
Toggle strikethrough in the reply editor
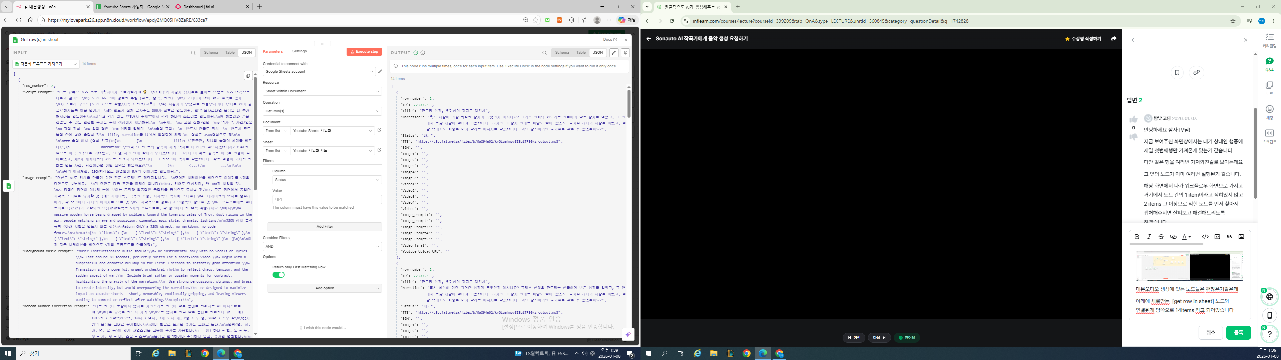1161,237
